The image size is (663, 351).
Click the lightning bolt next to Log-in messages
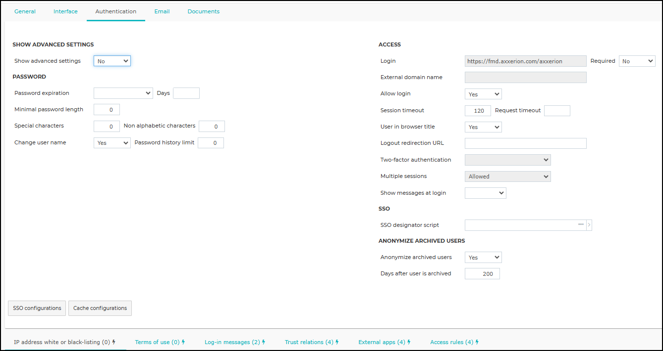264,342
